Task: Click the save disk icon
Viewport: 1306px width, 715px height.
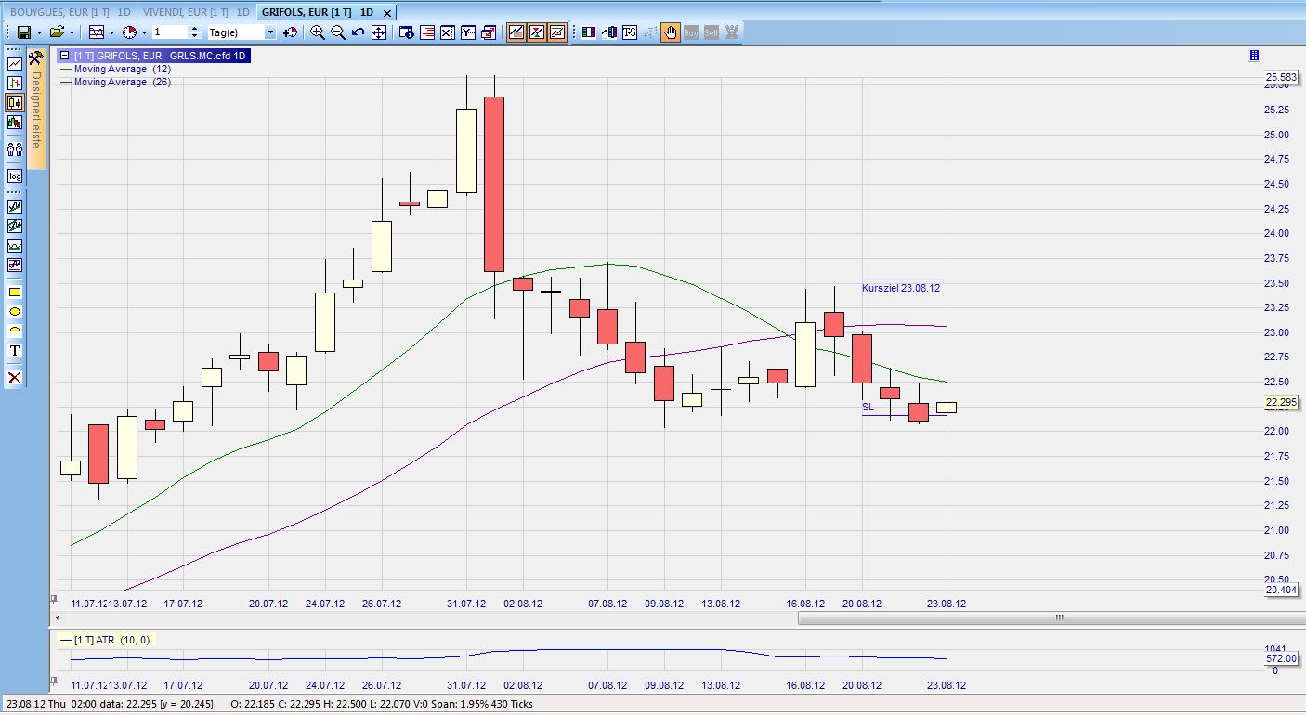Action: pos(24,32)
